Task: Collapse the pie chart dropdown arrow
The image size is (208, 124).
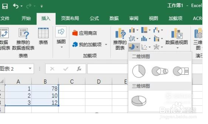Action: tap(137, 47)
